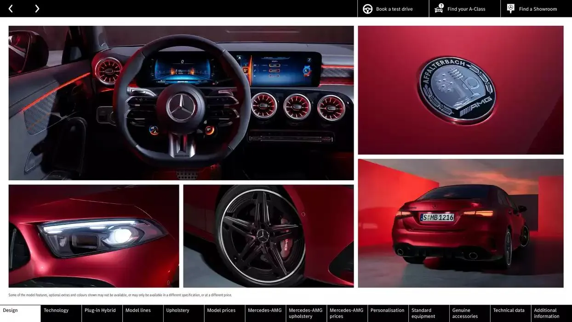The height and width of the screenshot is (322, 572).
Task: Open the AMG Affalterbach badge image
Action: 460,90
